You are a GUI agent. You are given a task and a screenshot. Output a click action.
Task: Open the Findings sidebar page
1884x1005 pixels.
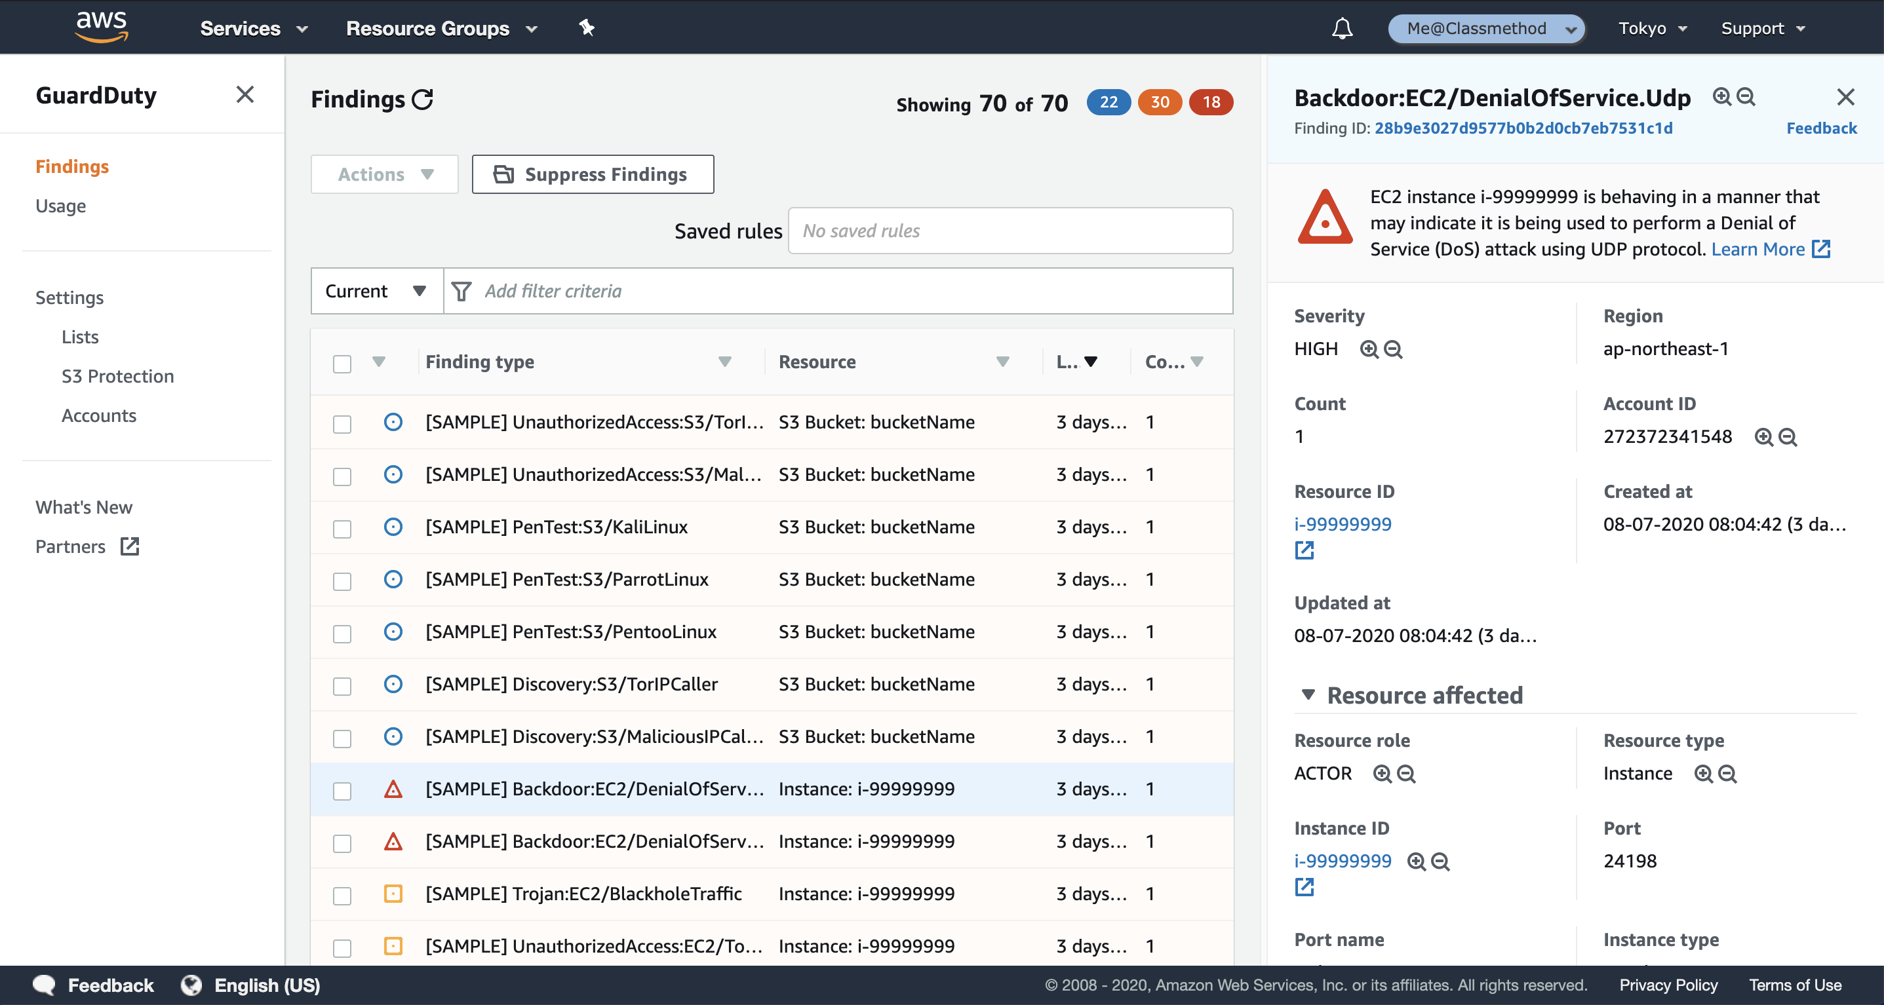click(72, 166)
